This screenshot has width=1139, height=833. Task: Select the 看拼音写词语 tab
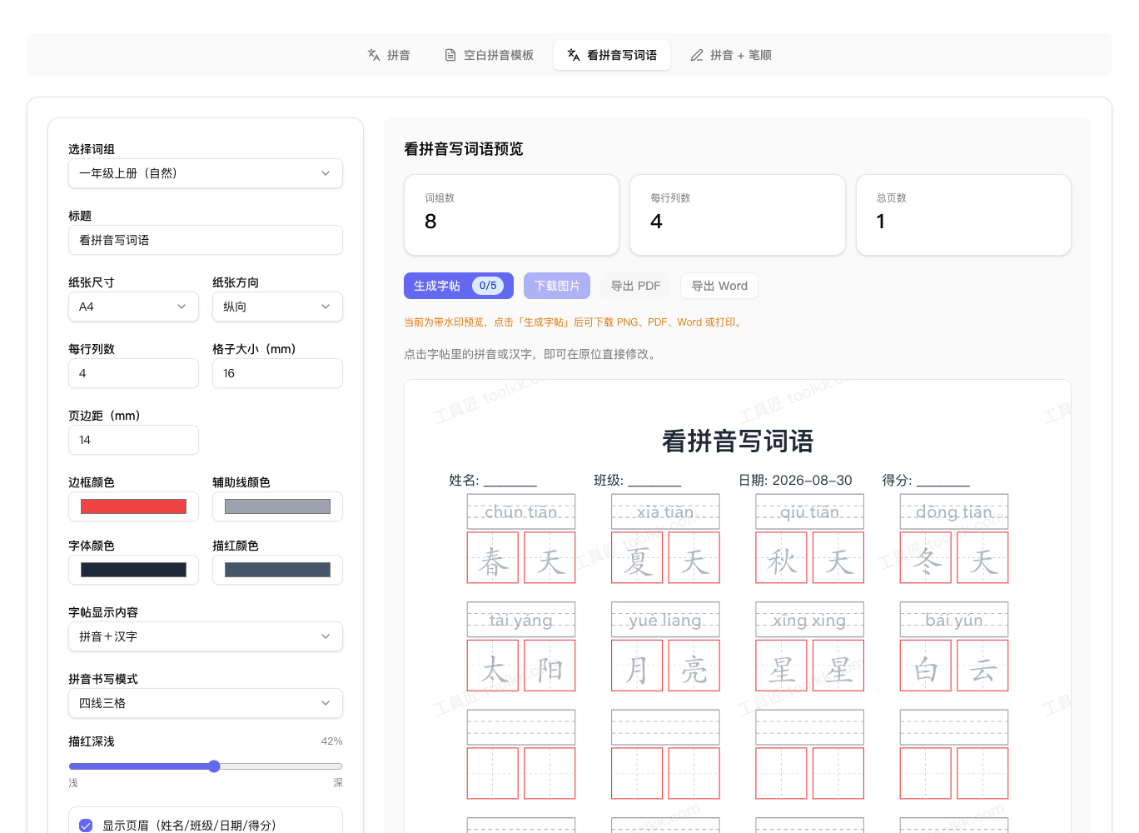[x=612, y=55]
